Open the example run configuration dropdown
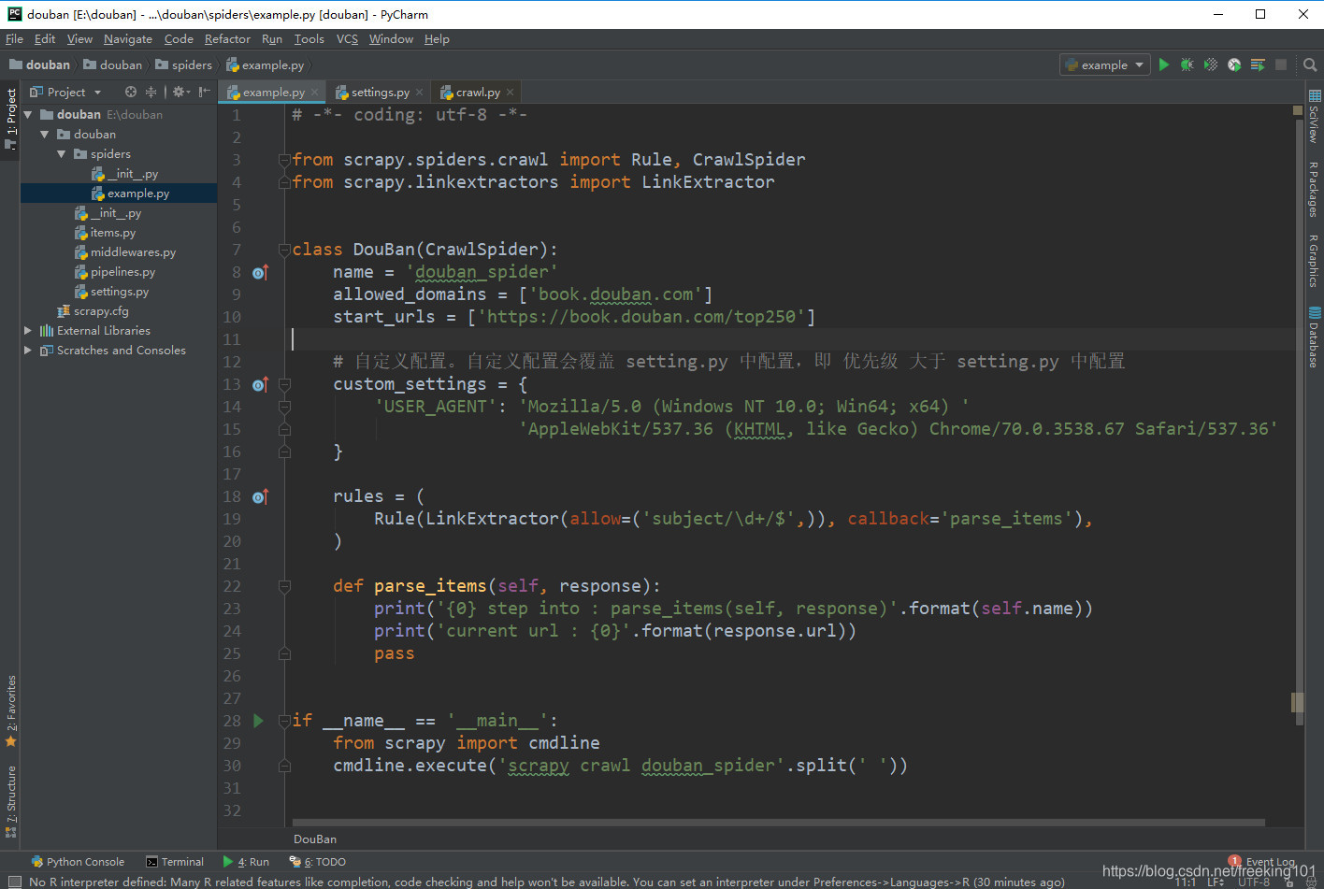The image size is (1324, 889). coord(1104,65)
